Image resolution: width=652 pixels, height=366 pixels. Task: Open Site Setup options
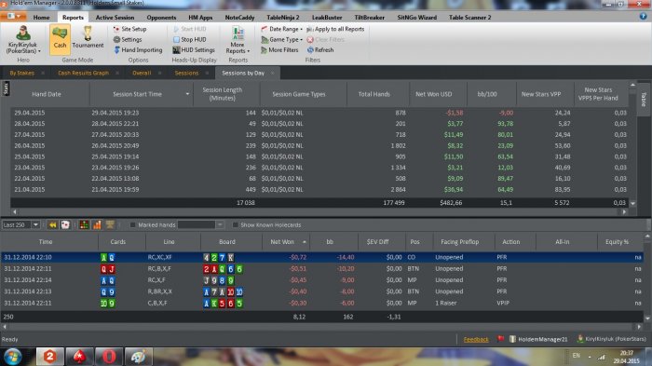(129, 29)
